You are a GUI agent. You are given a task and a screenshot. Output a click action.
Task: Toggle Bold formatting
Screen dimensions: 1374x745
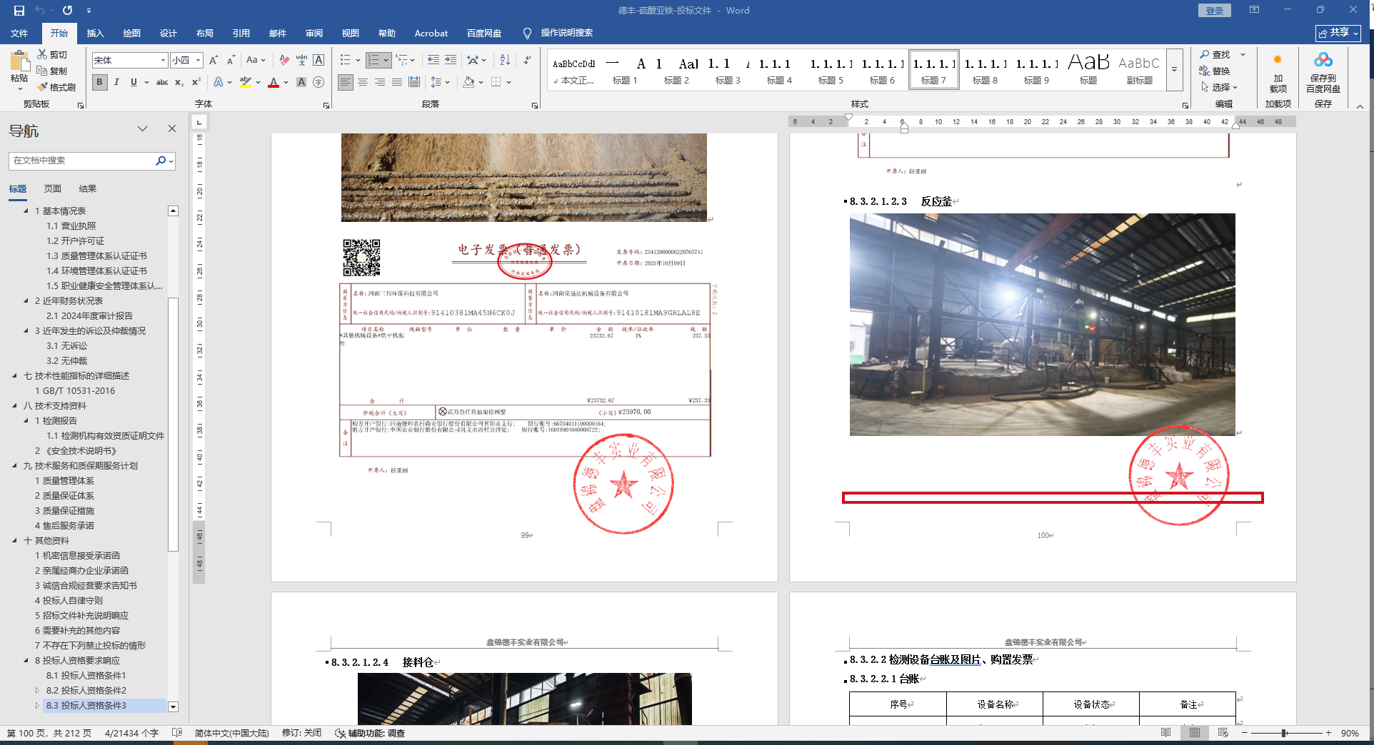[x=99, y=82]
